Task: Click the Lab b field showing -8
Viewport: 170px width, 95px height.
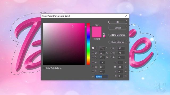Action: [x=121, y=57]
